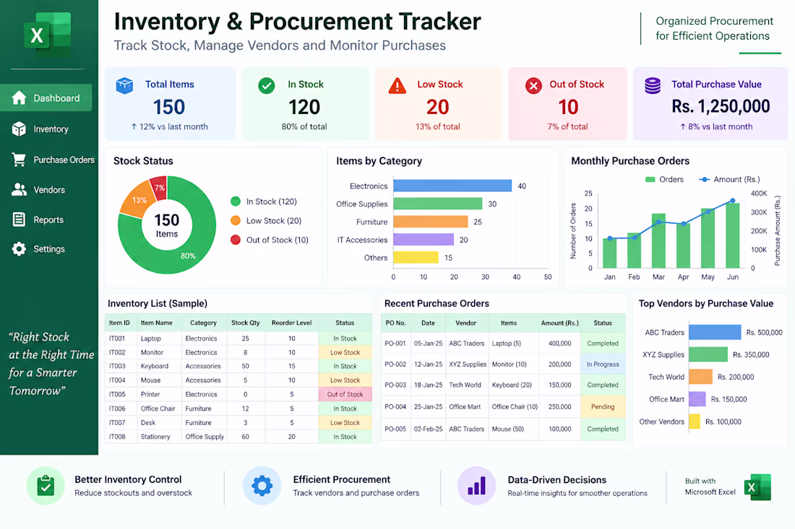Screen dimensions: 795x529
Task: Click the Office Supplies green bar
Action: (x=437, y=204)
